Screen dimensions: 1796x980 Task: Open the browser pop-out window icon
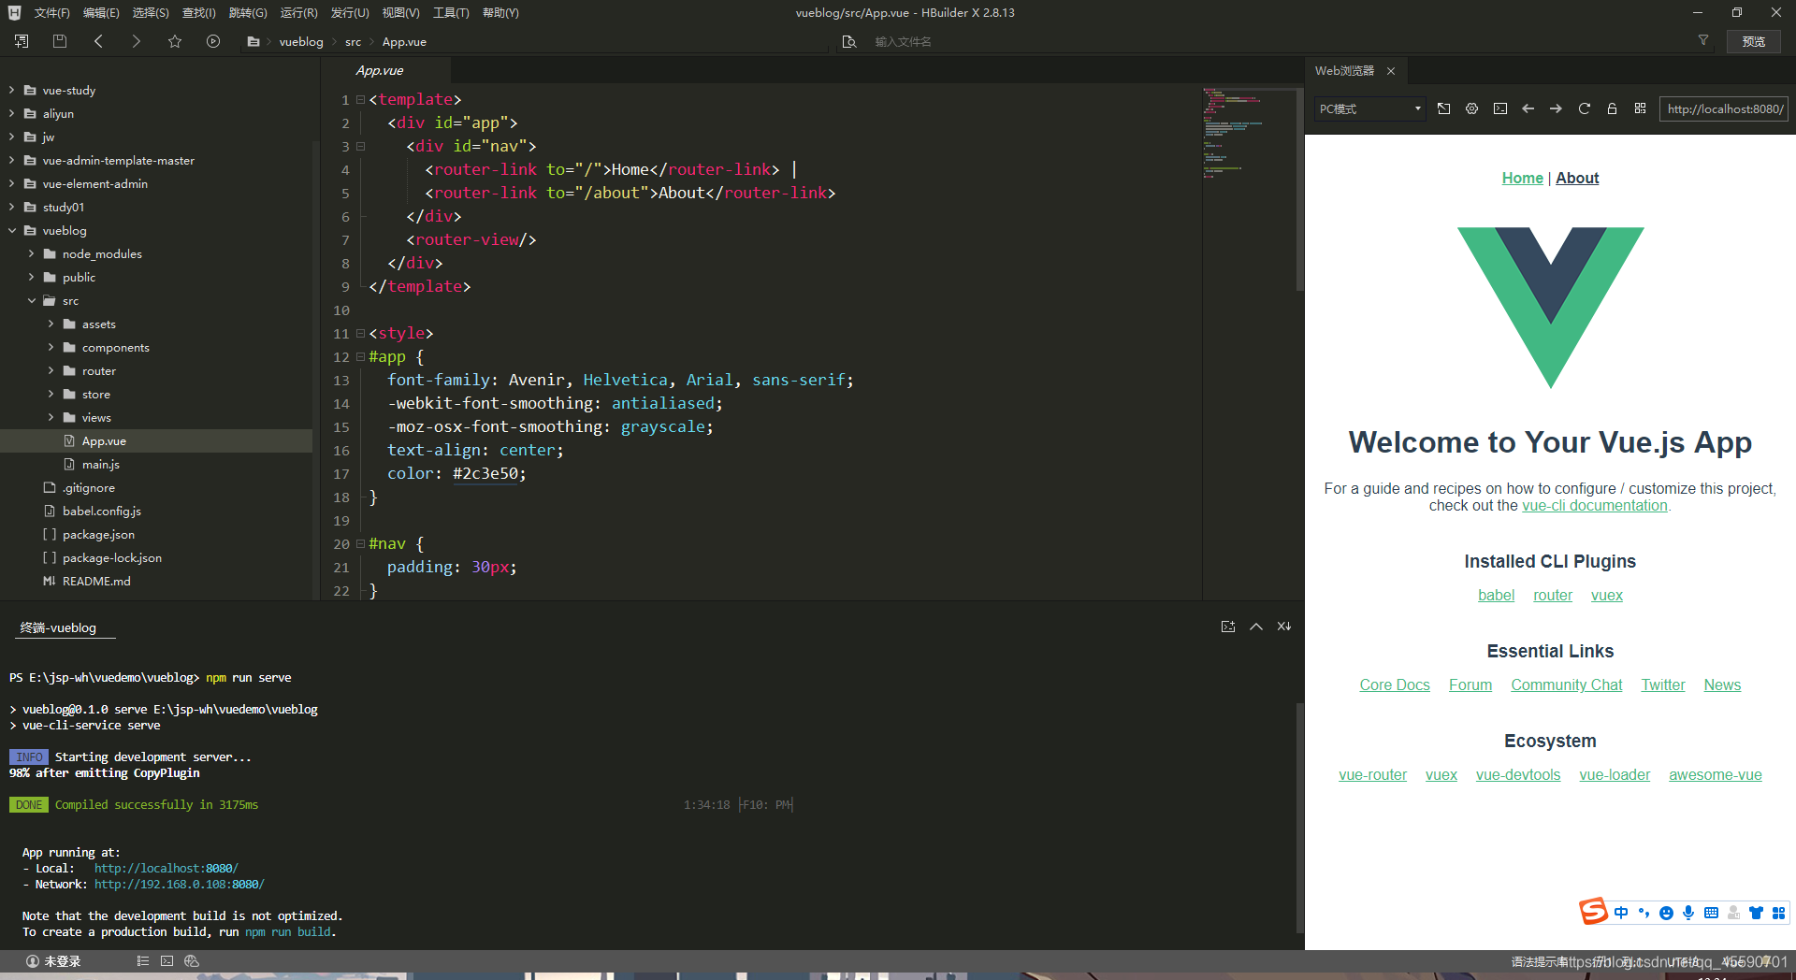click(x=1443, y=108)
